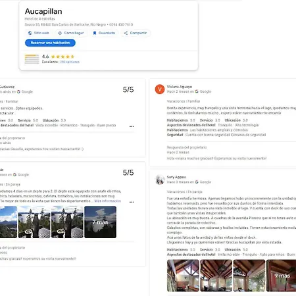Reservar una habitación button
Image resolution: width=296 pixels, height=296 pixels.
click(50, 43)
